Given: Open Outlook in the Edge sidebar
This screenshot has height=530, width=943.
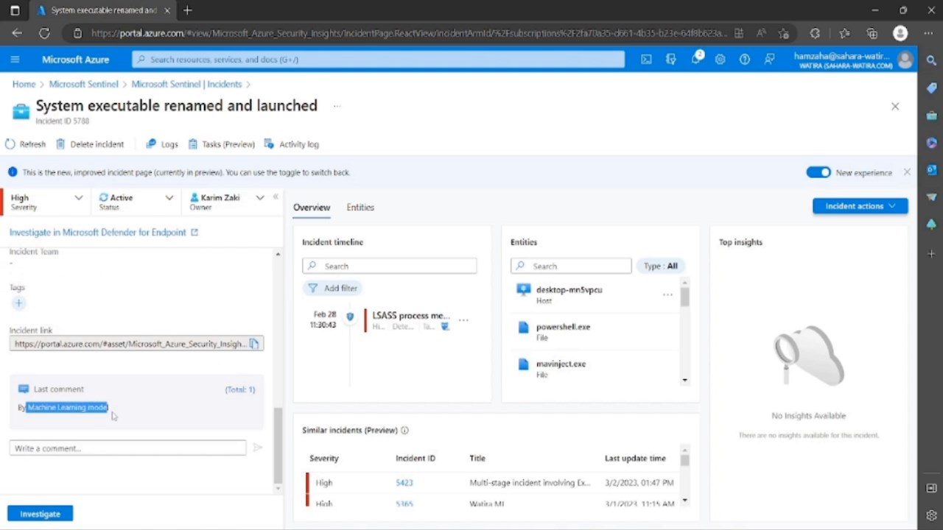Looking at the screenshot, I should pos(932,170).
